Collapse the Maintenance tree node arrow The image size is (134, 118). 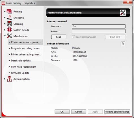pyautogui.click(x=5, y=36)
